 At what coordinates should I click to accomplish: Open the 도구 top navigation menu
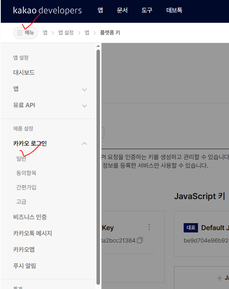click(147, 10)
